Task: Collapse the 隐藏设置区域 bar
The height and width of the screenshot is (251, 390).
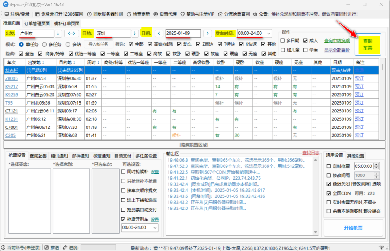Action: pyautogui.click(x=194, y=145)
